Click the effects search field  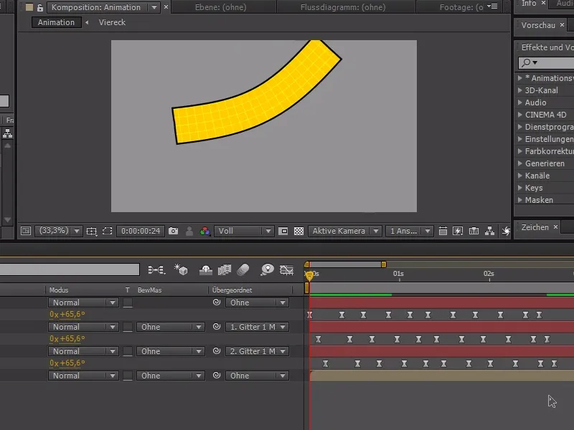[x=546, y=62]
